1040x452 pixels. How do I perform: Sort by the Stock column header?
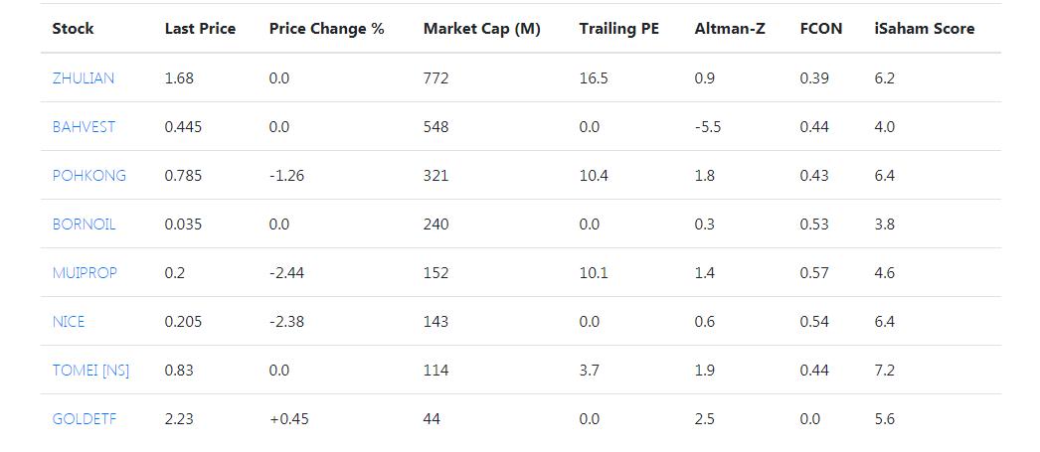(x=73, y=29)
